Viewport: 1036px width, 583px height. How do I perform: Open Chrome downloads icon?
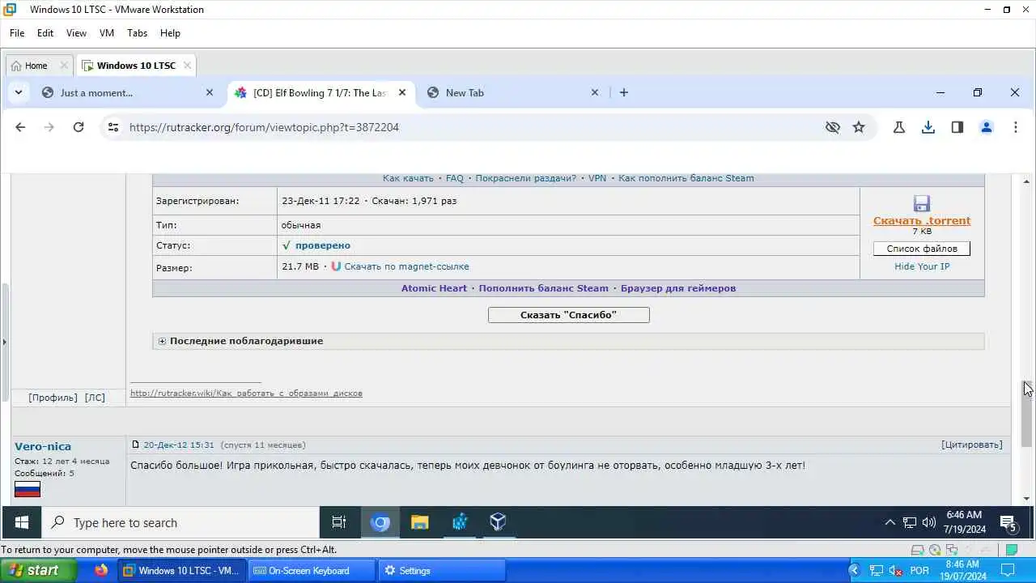(928, 127)
